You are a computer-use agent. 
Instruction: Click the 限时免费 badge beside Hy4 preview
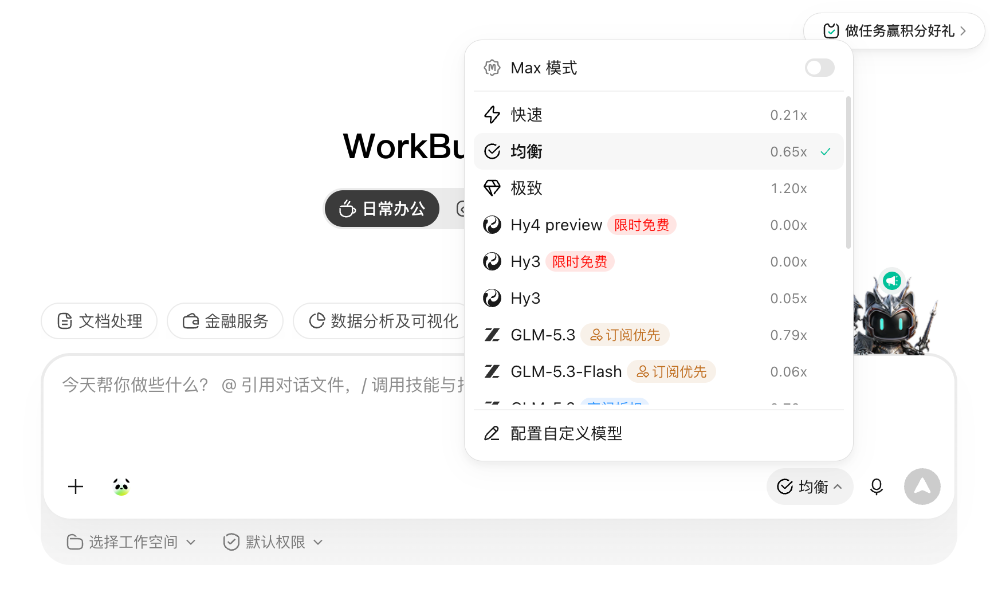(x=642, y=225)
